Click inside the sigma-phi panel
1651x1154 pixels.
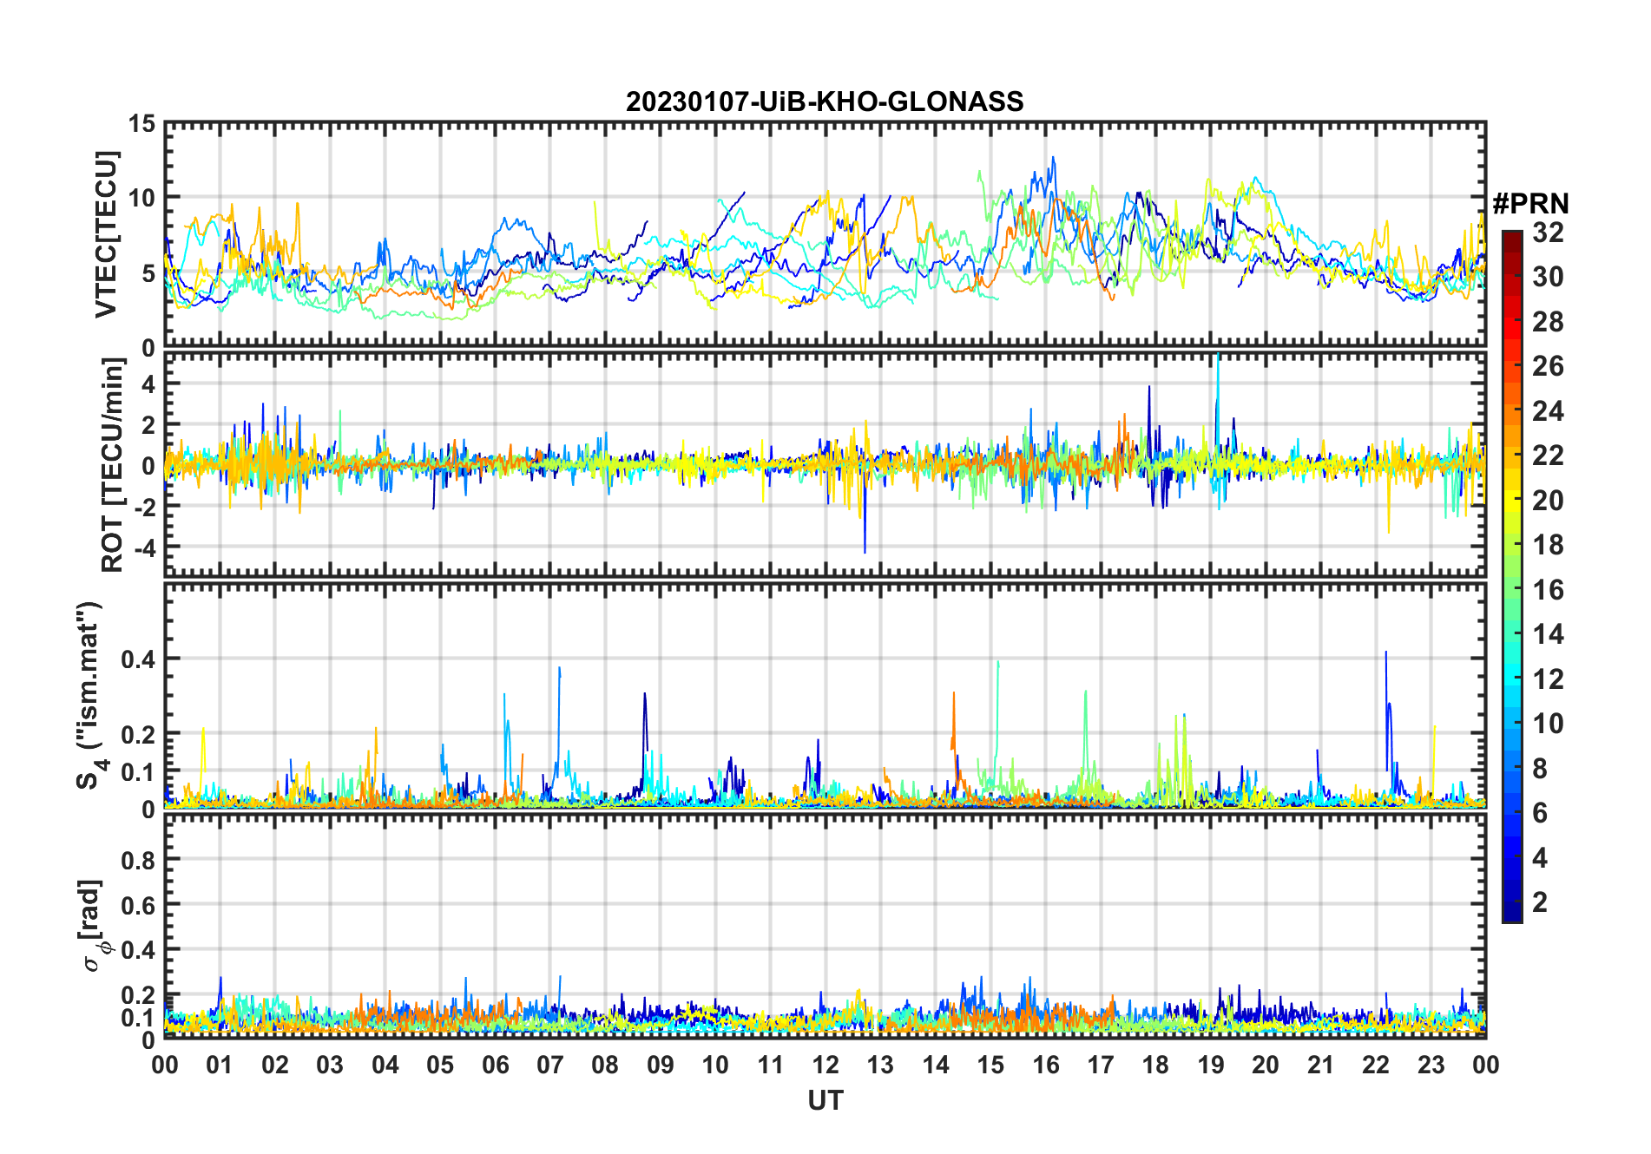point(825,926)
